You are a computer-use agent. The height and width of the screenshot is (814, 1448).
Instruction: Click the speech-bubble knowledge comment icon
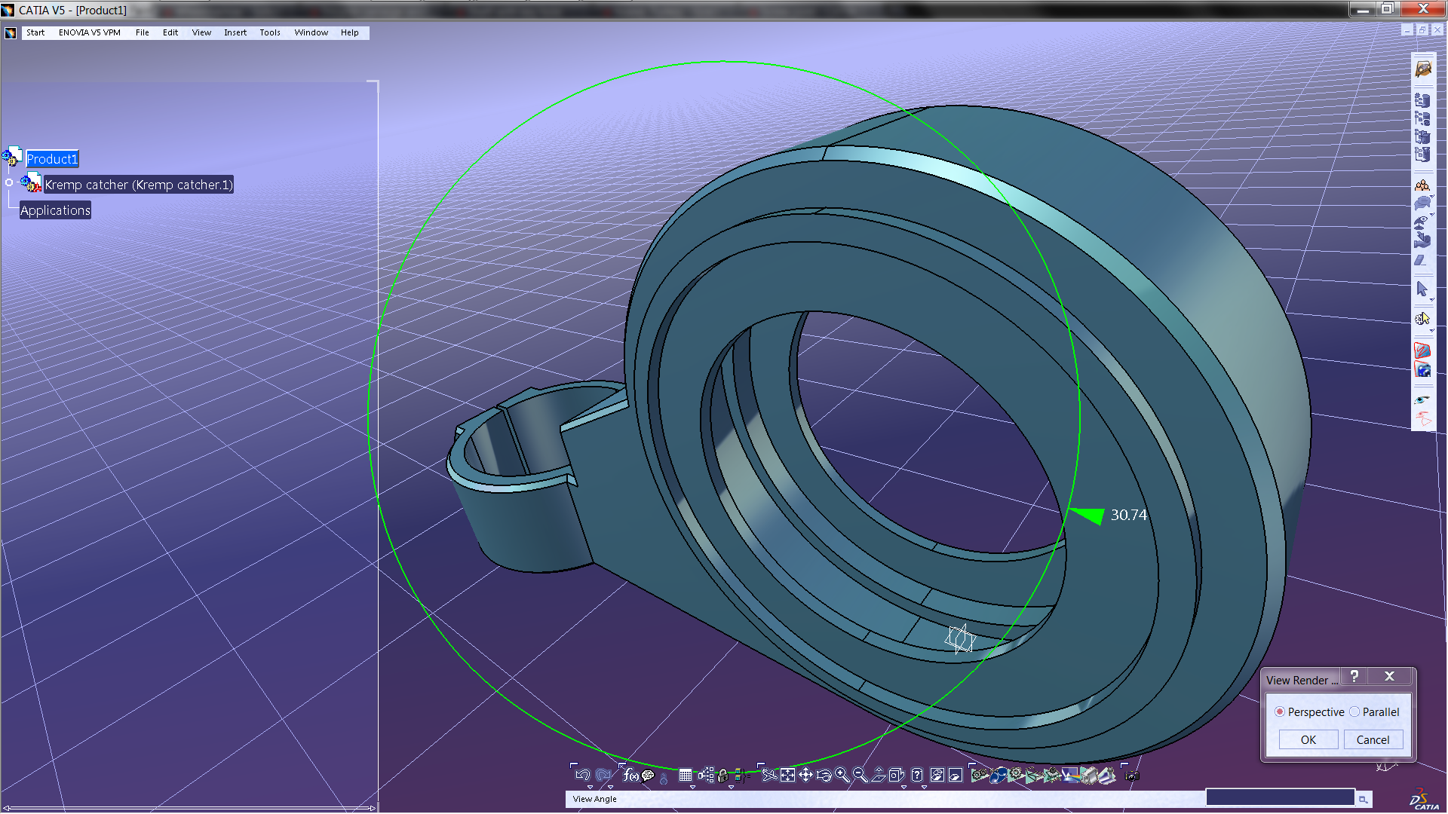pos(648,775)
